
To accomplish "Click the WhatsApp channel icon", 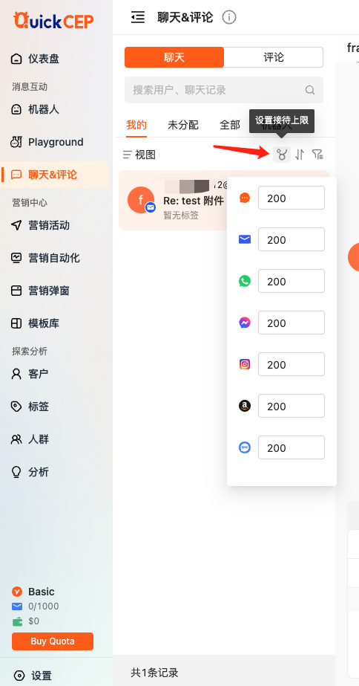I will [245, 281].
